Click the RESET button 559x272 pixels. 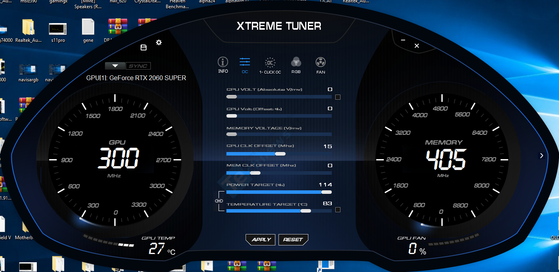pyautogui.click(x=293, y=240)
